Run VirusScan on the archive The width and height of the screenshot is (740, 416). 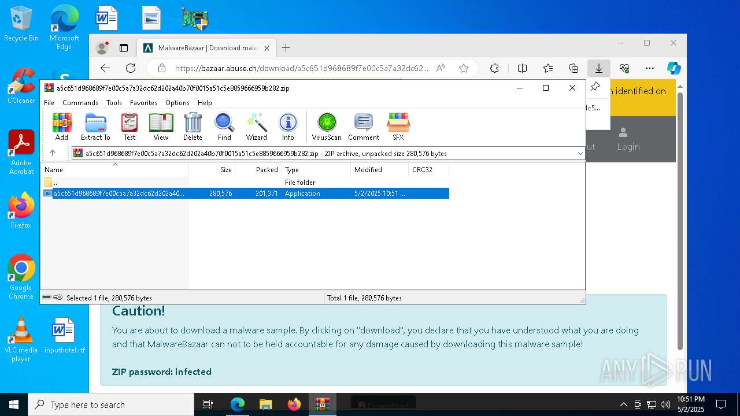(x=327, y=127)
